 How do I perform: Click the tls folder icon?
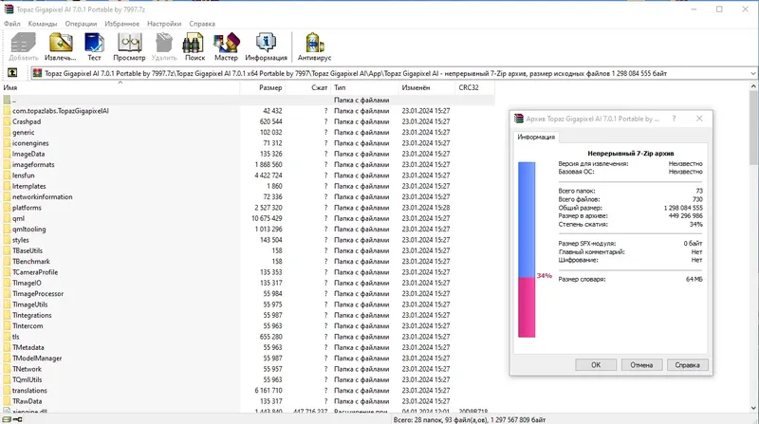pyautogui.click(x=7, y=337)
